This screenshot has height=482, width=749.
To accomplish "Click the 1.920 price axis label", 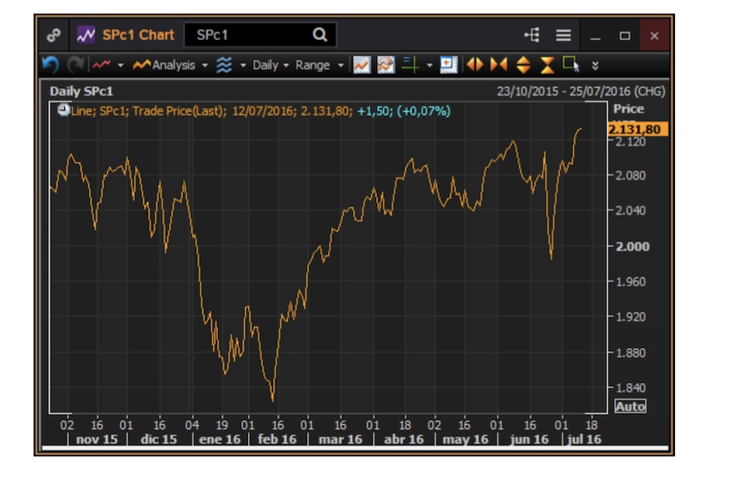I will coord(631,316).
